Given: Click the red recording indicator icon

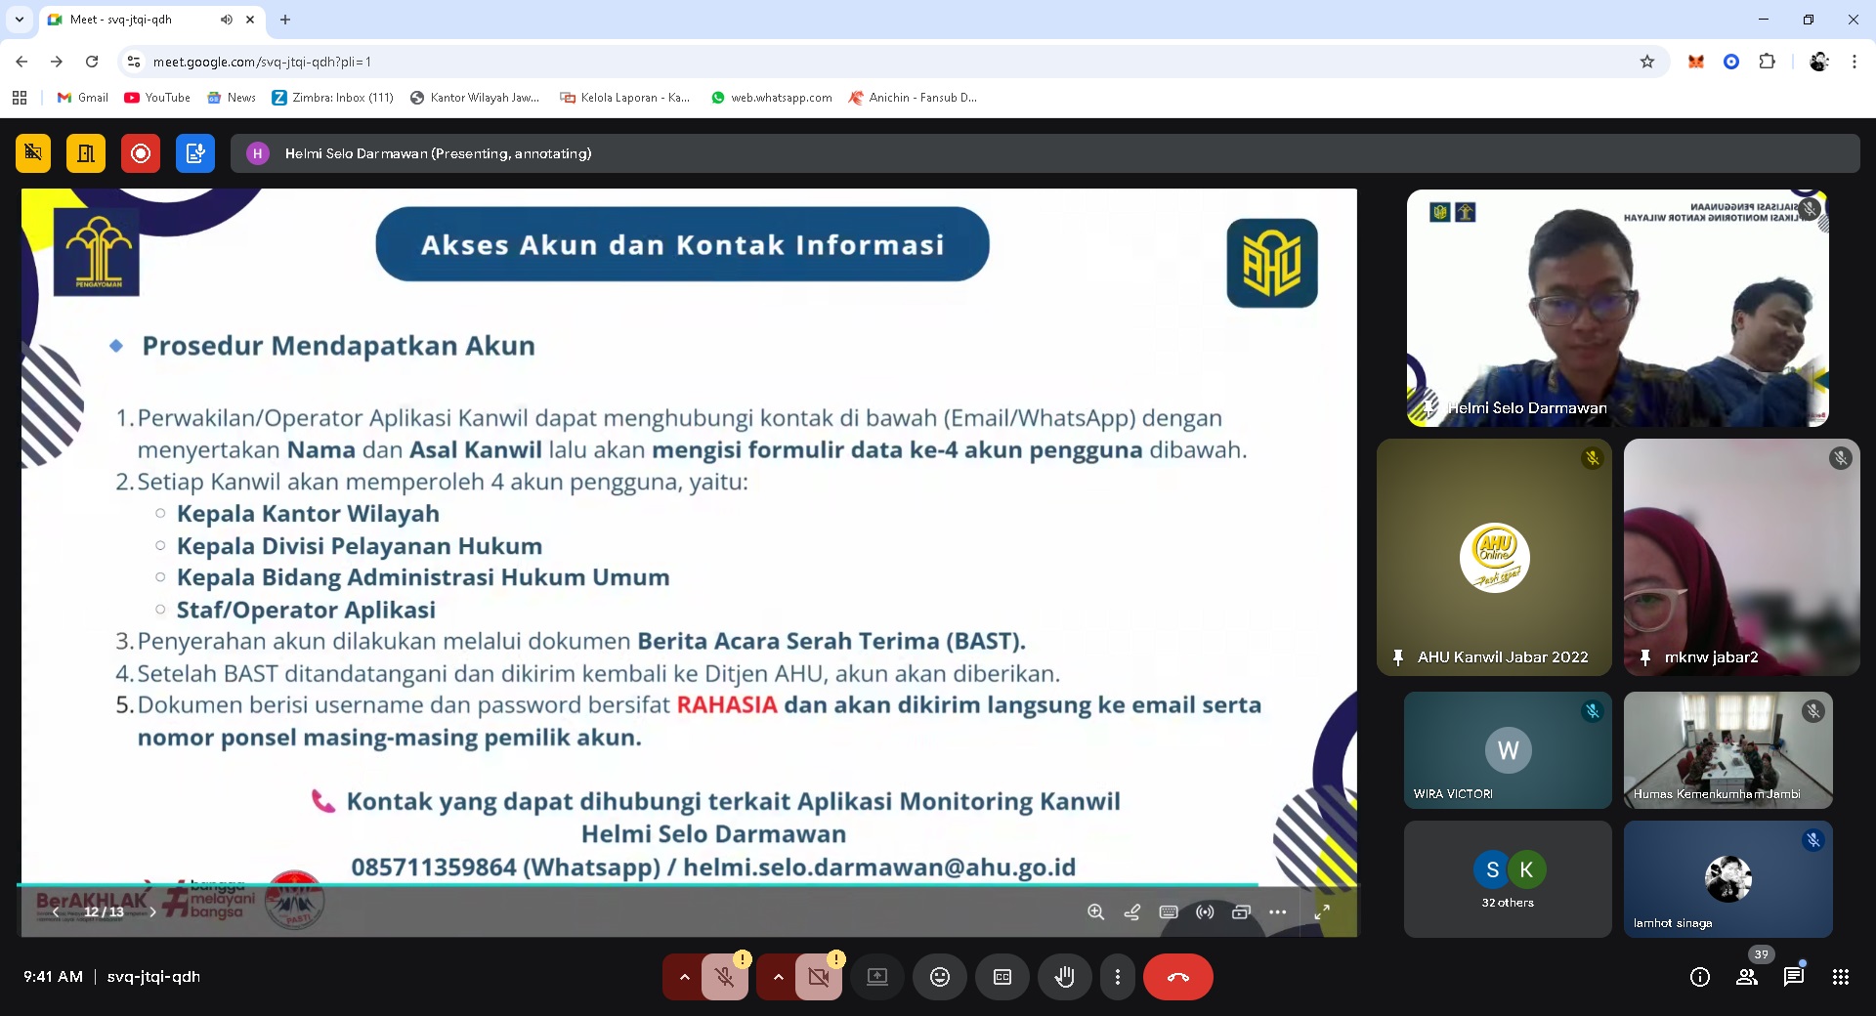Looking at the screenshot, I should point(141,153).
